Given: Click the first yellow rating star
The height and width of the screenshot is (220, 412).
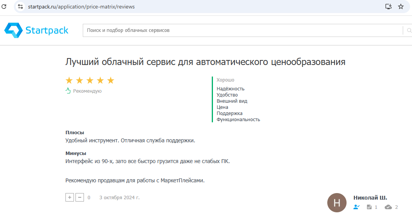Looking at the screenshot, I should coord(69,80).
